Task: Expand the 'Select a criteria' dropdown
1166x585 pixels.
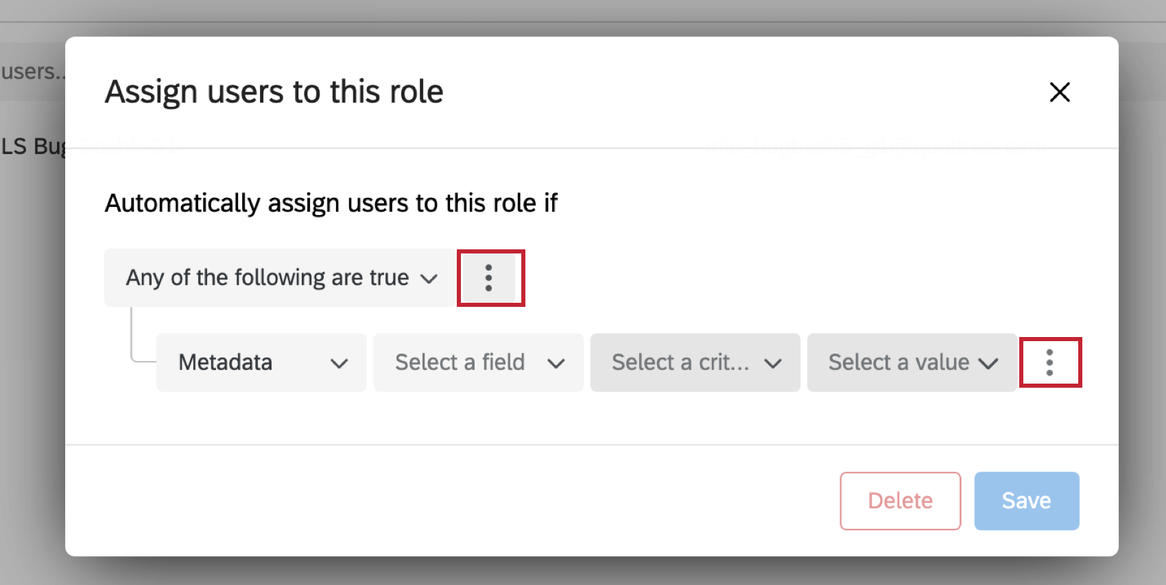Action: pyautogui.click(x=694, y=362)
